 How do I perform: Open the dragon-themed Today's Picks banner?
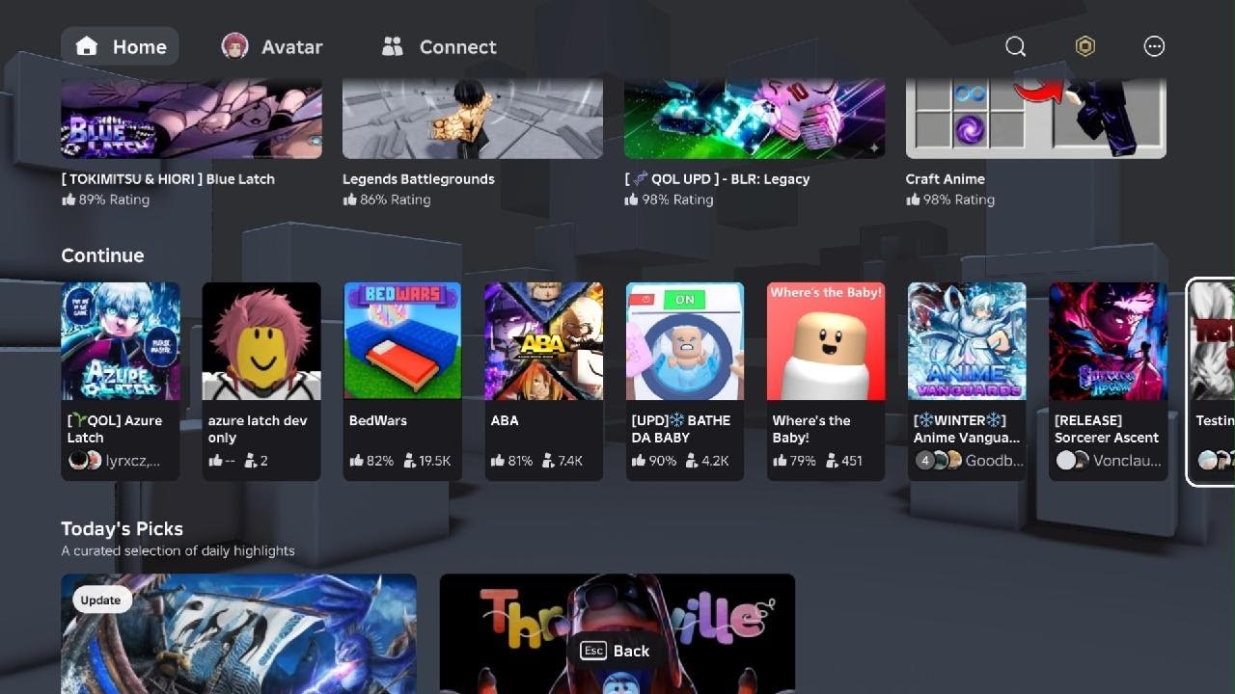(x=239, y=633)
